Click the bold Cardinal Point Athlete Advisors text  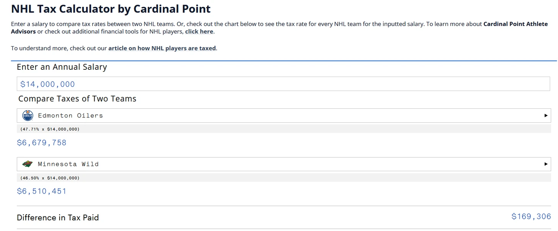coord(515,24)
